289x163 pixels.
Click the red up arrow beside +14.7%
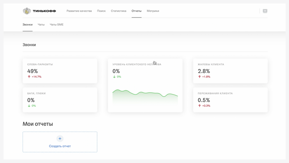pos(29,77)
